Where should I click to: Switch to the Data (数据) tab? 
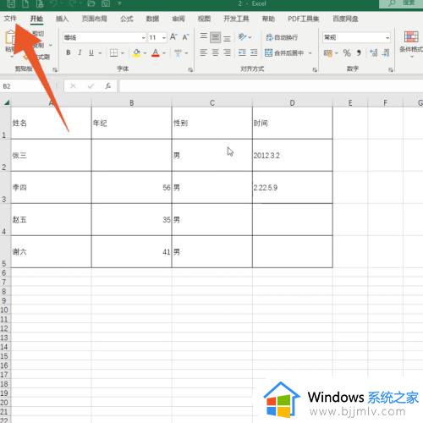[x=152, y=19]
